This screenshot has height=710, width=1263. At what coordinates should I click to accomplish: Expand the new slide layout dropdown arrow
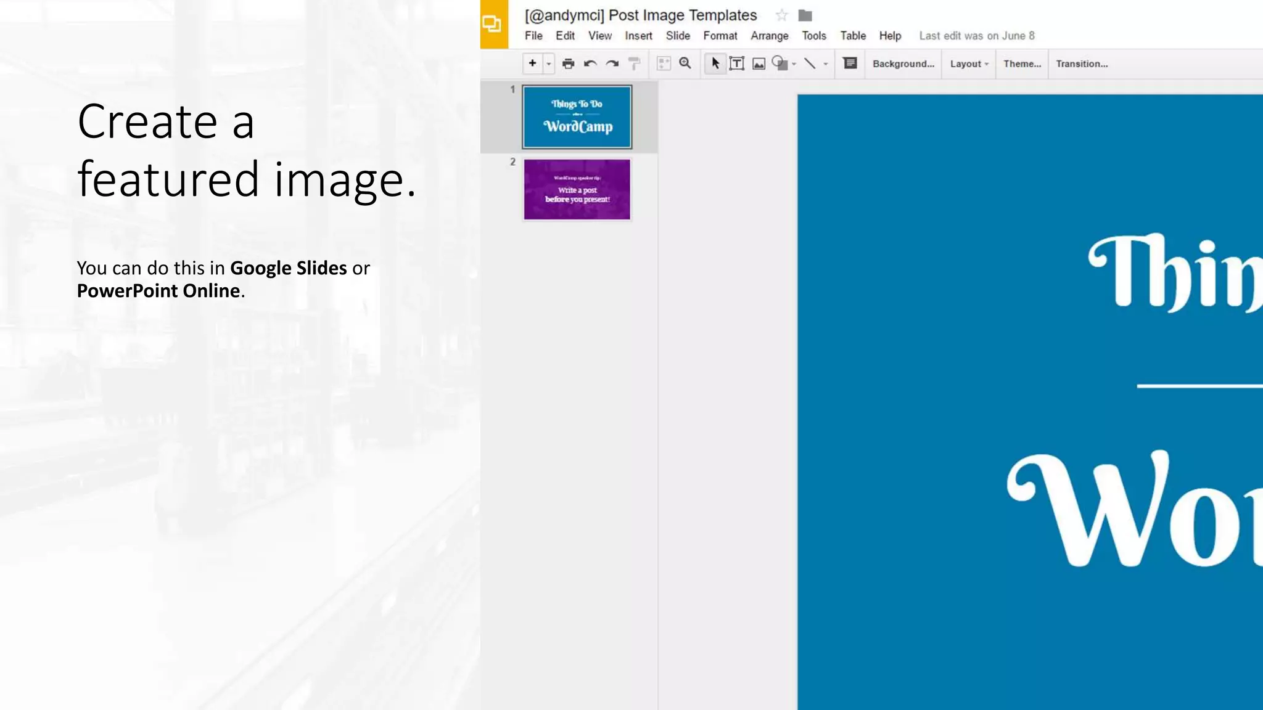click(548, 63)
